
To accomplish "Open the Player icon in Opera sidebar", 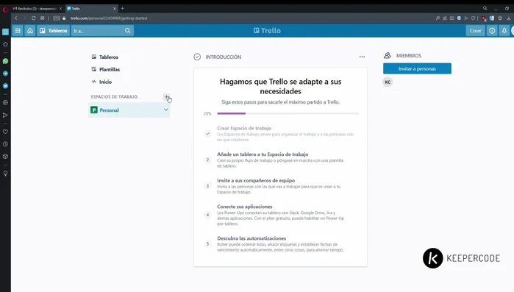I will pyautogui.click(x=5, y=102).
